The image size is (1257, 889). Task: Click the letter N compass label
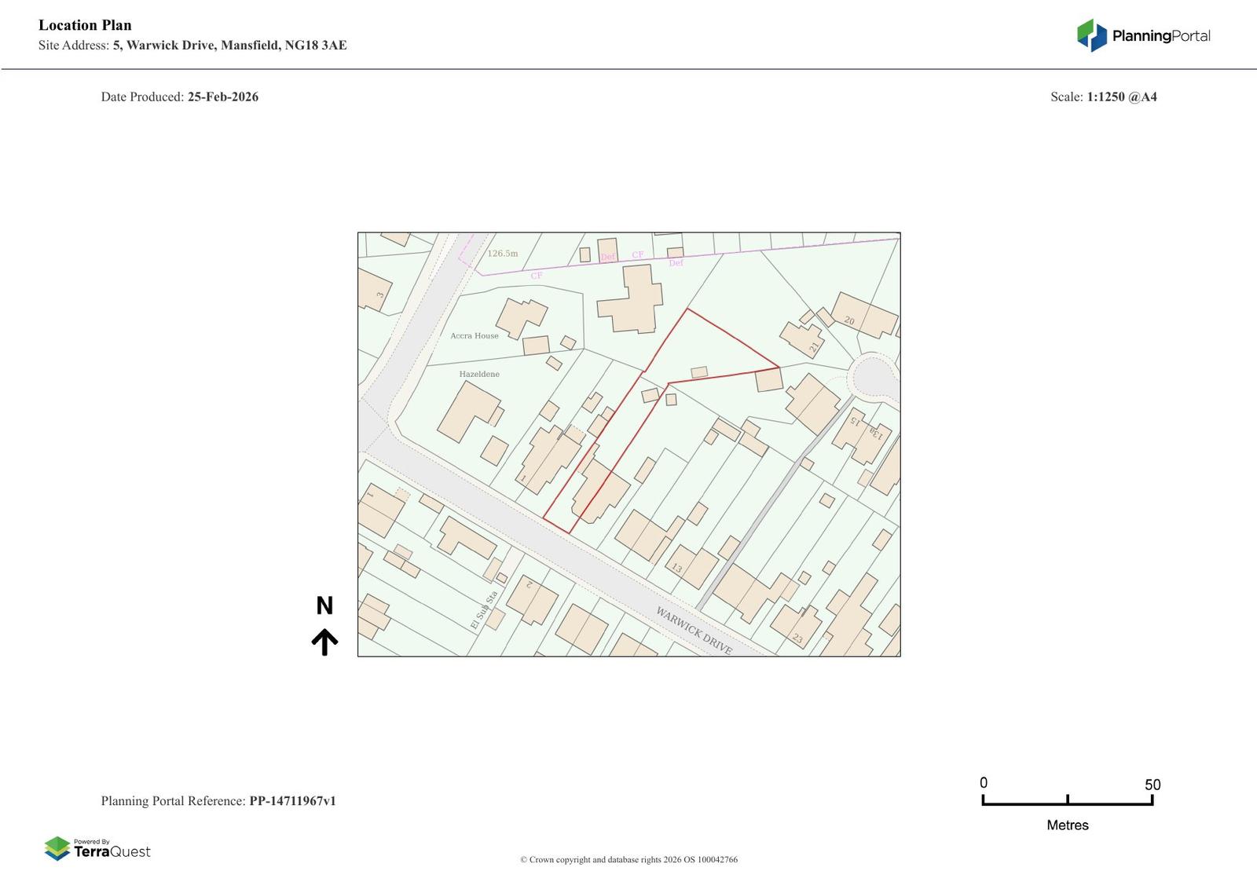tap(324, 605)
